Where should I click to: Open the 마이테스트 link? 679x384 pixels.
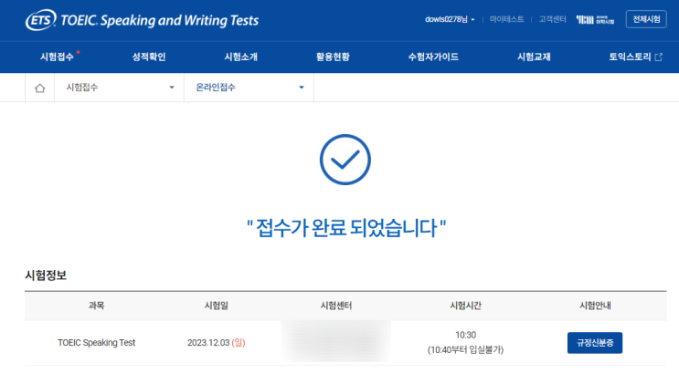click(506, 19)
